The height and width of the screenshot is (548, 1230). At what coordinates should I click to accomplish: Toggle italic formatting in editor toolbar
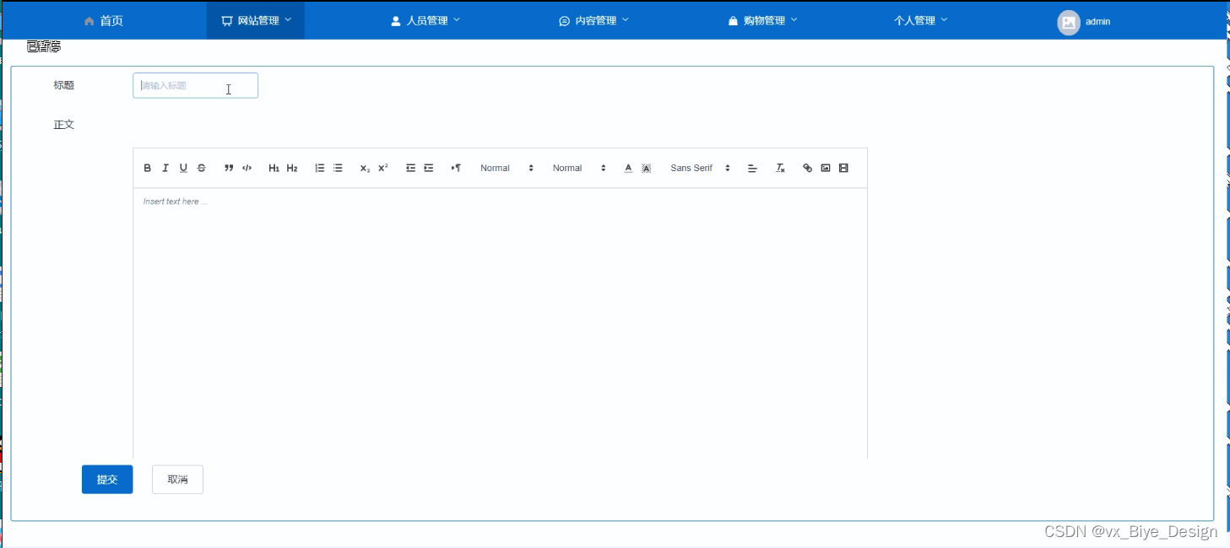165,168
